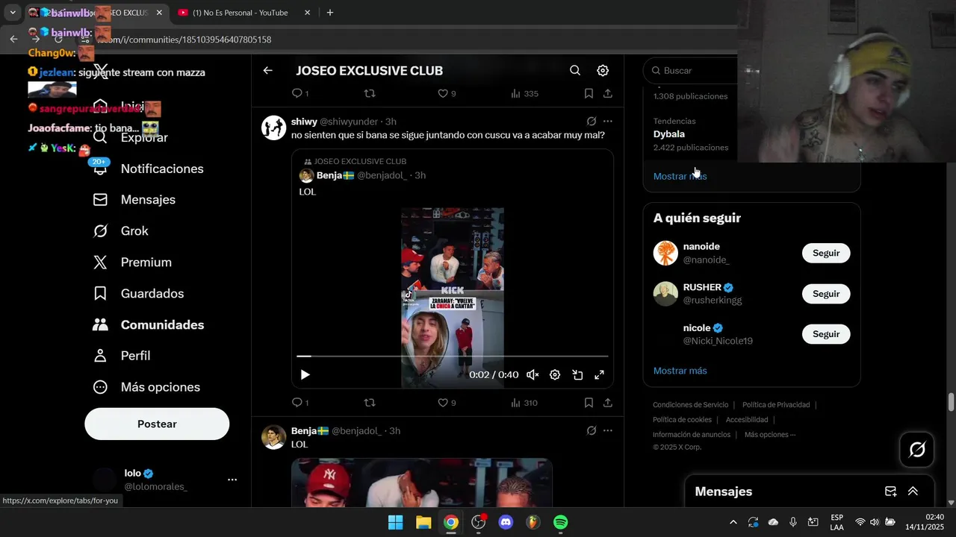956x537 pixels.
Task: Open Mensajes in sidebar
Action: [x=134, y=200]
